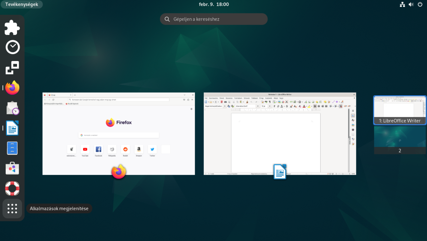Image resolution: width=427 pixels, height=241 pixels.
Task: Launch the Software store from the dock
Action: tap(12, 168)
